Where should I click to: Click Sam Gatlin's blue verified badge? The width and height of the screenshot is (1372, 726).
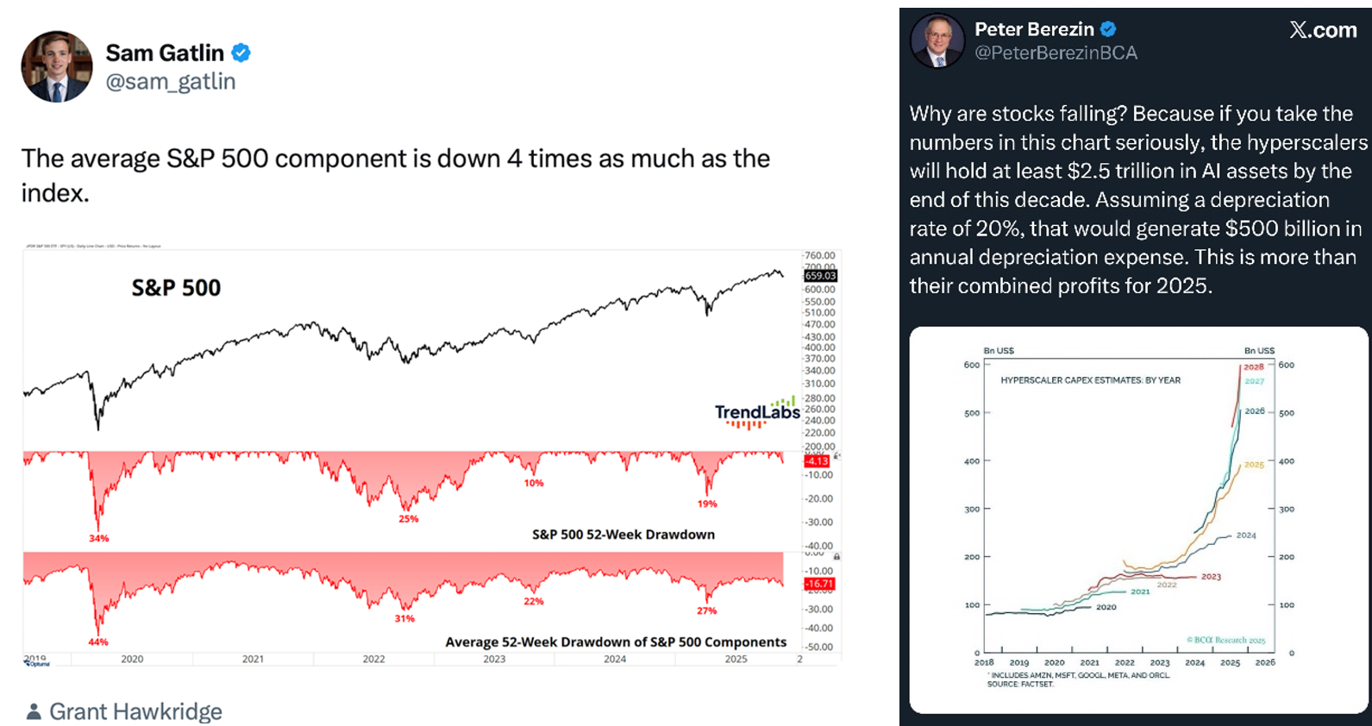pos(241,53)
